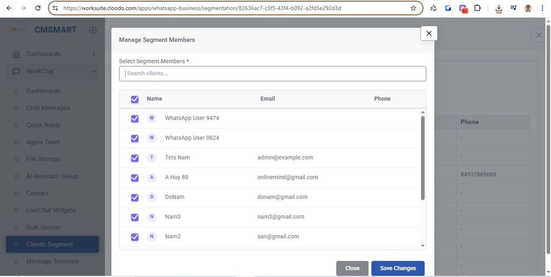The width and height of the screenshot is (551, 277).
Task: Close the Manage Segment Members dialog with X
Action: 429,34
